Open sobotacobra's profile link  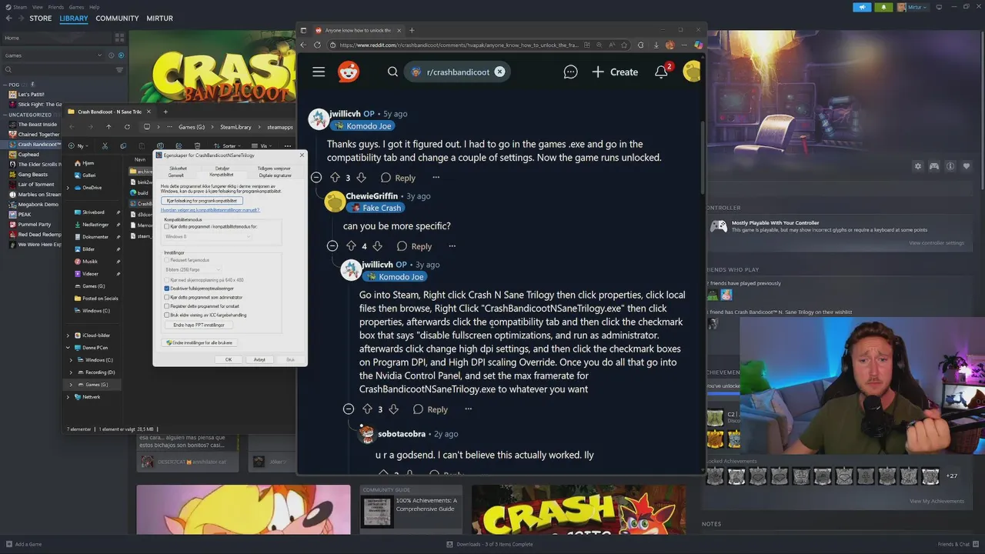(x=402, y=434)
